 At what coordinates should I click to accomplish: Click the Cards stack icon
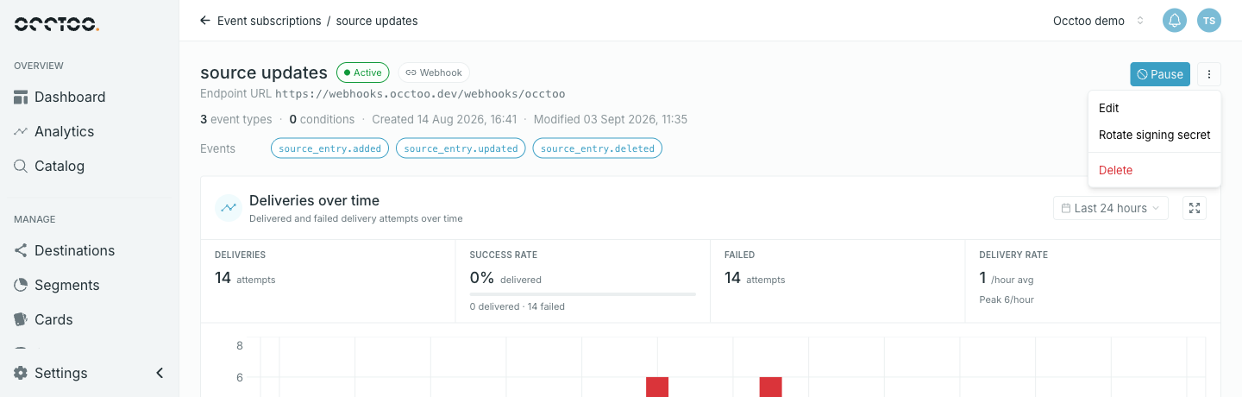tap(21, 319)
